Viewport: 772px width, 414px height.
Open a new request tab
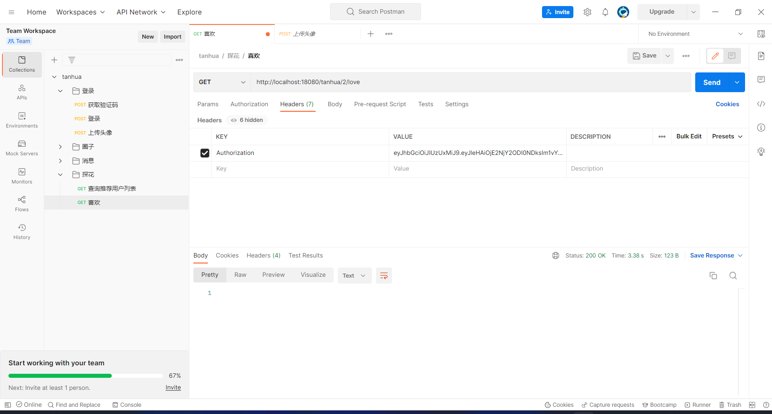[371, 34]
